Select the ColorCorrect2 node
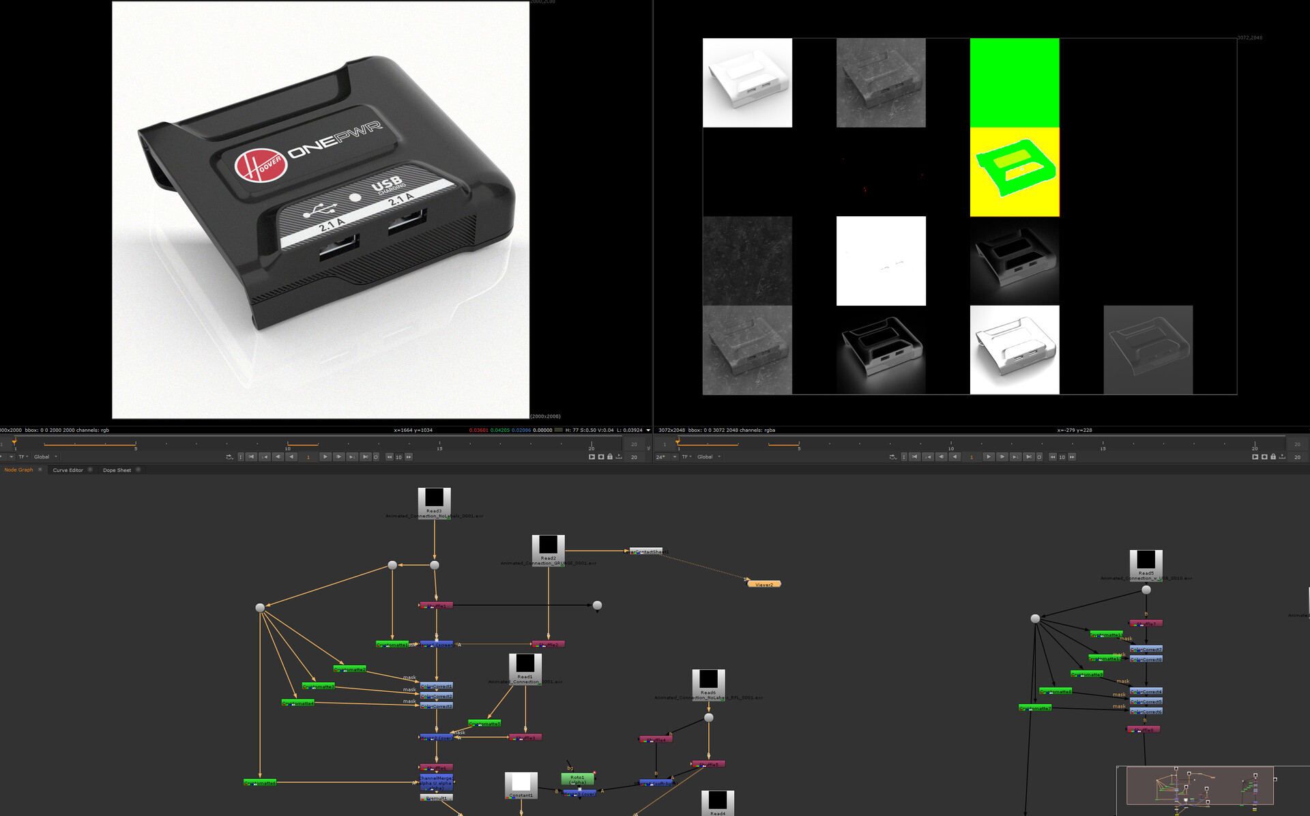 tap(437, 696)
